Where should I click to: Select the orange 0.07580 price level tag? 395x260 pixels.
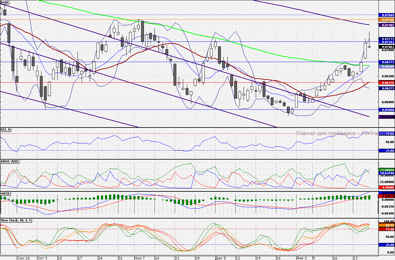click(x=386, y=20)
